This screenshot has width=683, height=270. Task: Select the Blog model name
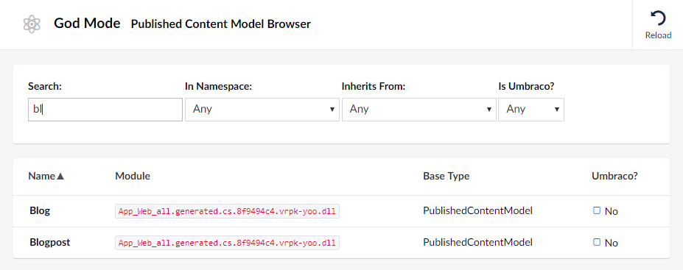tap(40, 211)
